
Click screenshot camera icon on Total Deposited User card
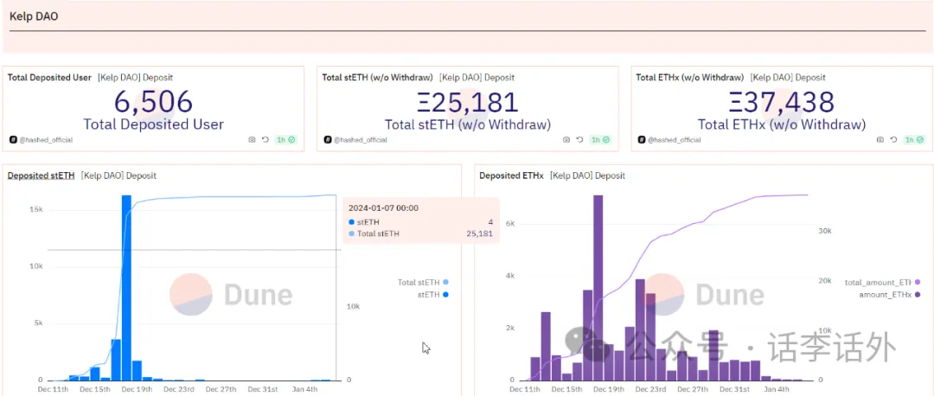coord(252,139)
